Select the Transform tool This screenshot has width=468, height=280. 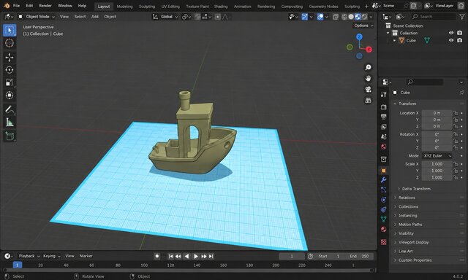10,96
